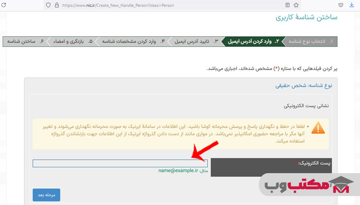Image resolution: width=360 pixels, height=205 pixels.
Task: Select step ۵ بازنگری و امضاء
Action: (x=73, y=41)
